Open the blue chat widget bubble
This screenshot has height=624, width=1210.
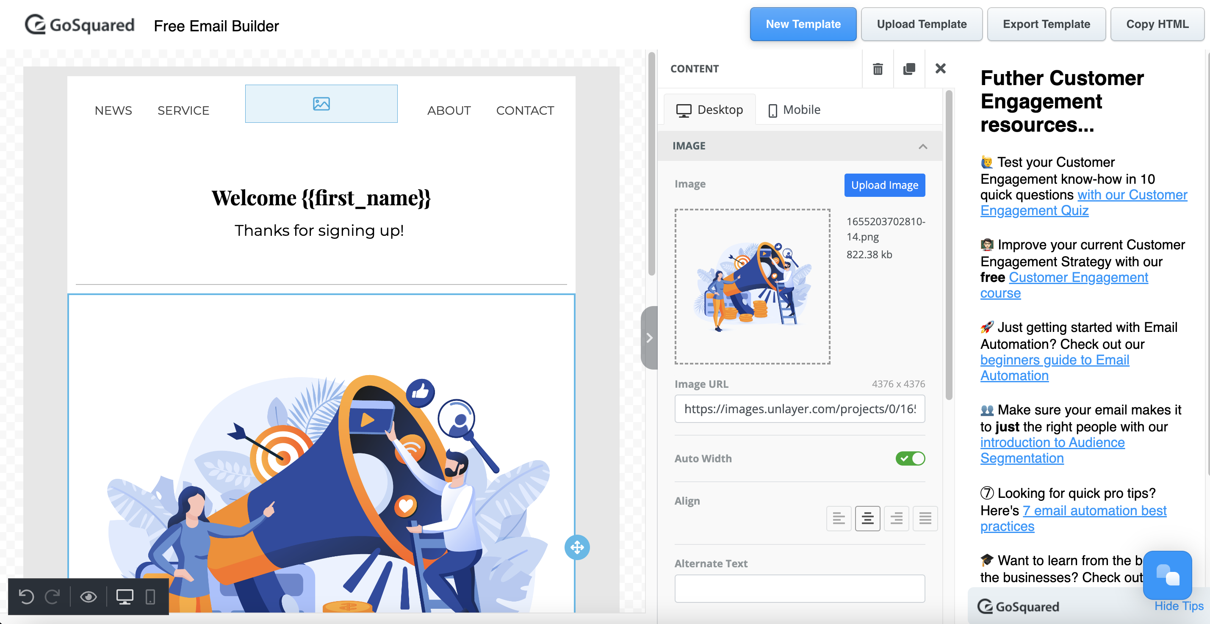coord(1167,575)
